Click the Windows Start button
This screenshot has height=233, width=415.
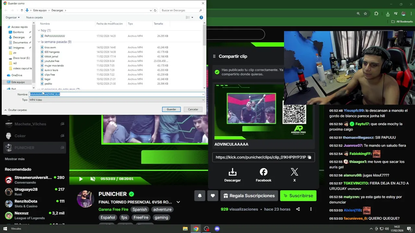point(5,229)
